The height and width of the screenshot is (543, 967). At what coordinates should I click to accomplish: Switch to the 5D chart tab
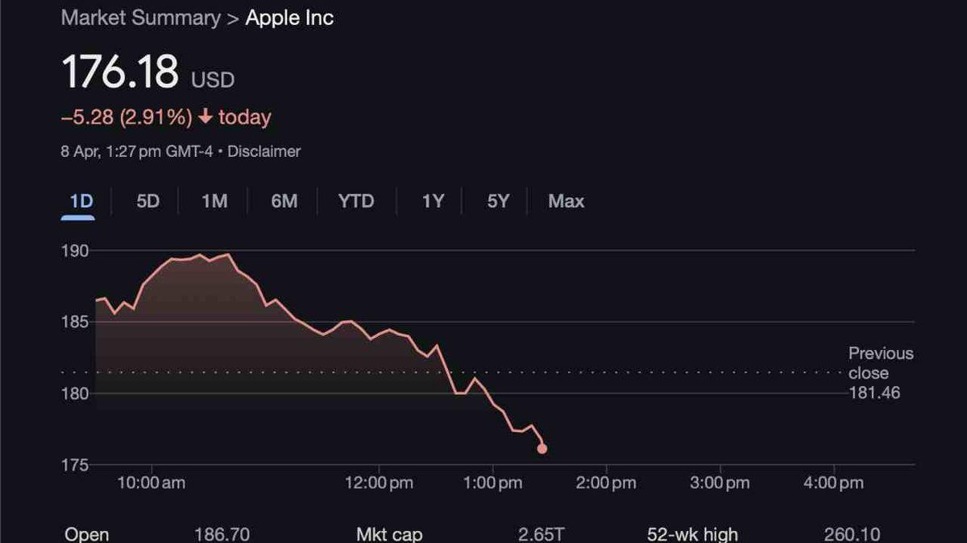(147, 201)
